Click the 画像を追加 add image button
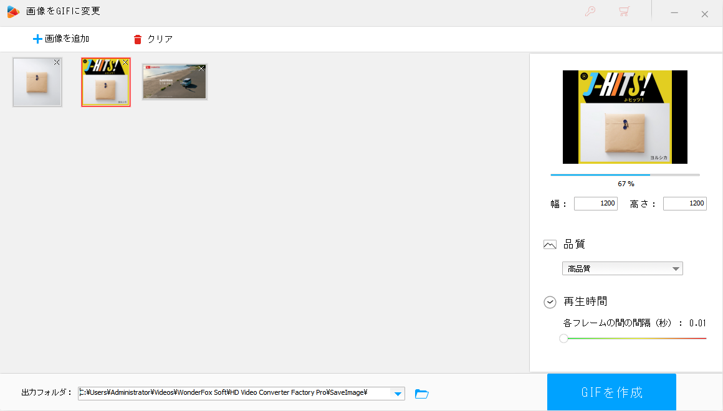723x411 pixels. (61, 39)
